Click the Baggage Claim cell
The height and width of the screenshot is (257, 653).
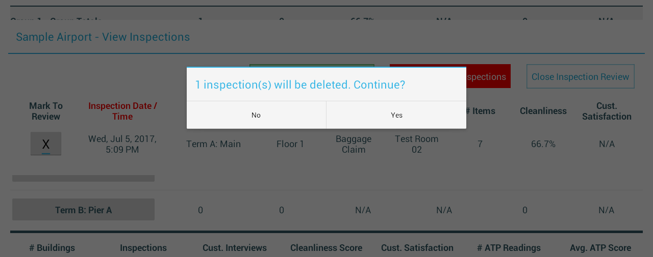[354, 144]
